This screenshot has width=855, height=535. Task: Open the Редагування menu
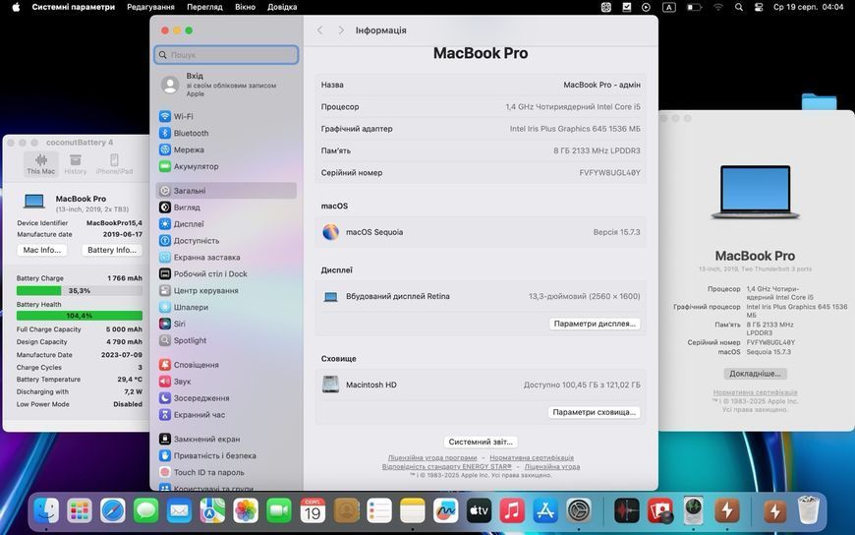pos(151,7)
